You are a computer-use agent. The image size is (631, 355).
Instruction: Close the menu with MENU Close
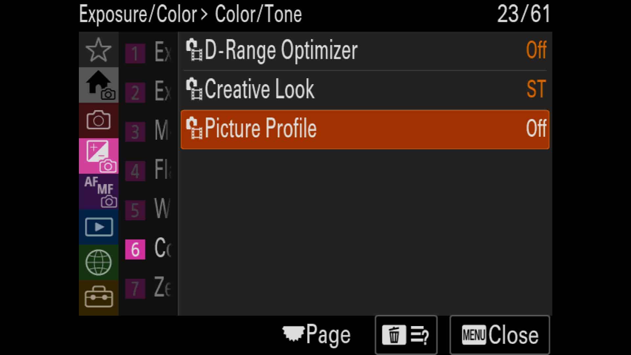pos(500,335)
